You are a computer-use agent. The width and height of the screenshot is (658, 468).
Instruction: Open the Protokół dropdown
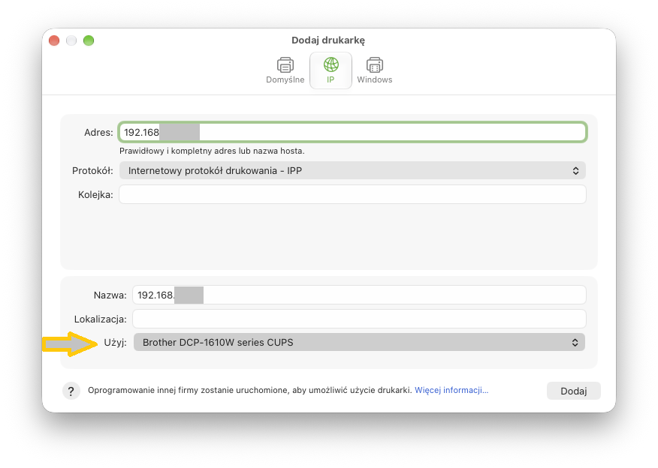[352, 170]
